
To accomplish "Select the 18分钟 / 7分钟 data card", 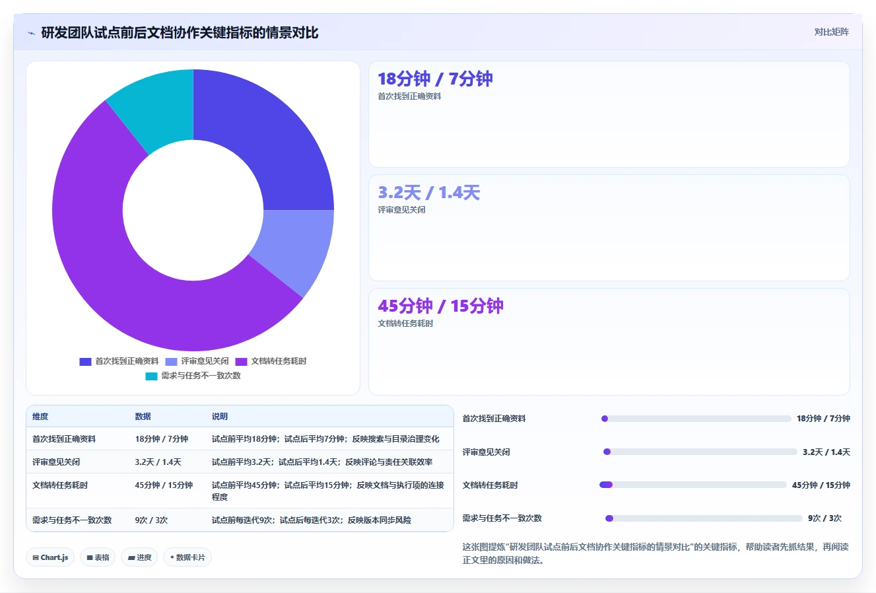I will tap(609, 114).
